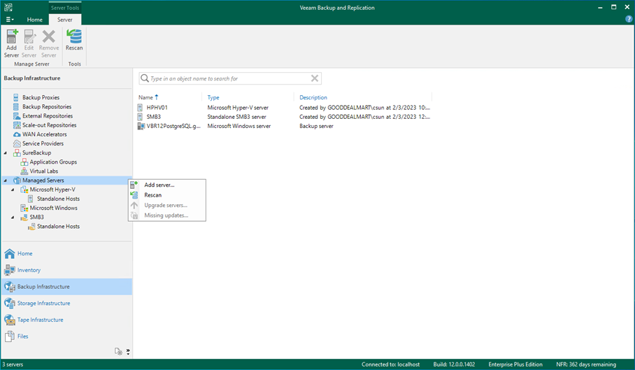Image resolution: width=635 pixels, height=370 pixels.
Task: Switch to the Server ribbon tab
Action: [65, 20]
